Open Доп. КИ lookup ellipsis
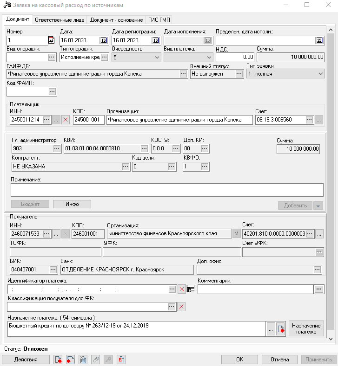 [205, 148]
